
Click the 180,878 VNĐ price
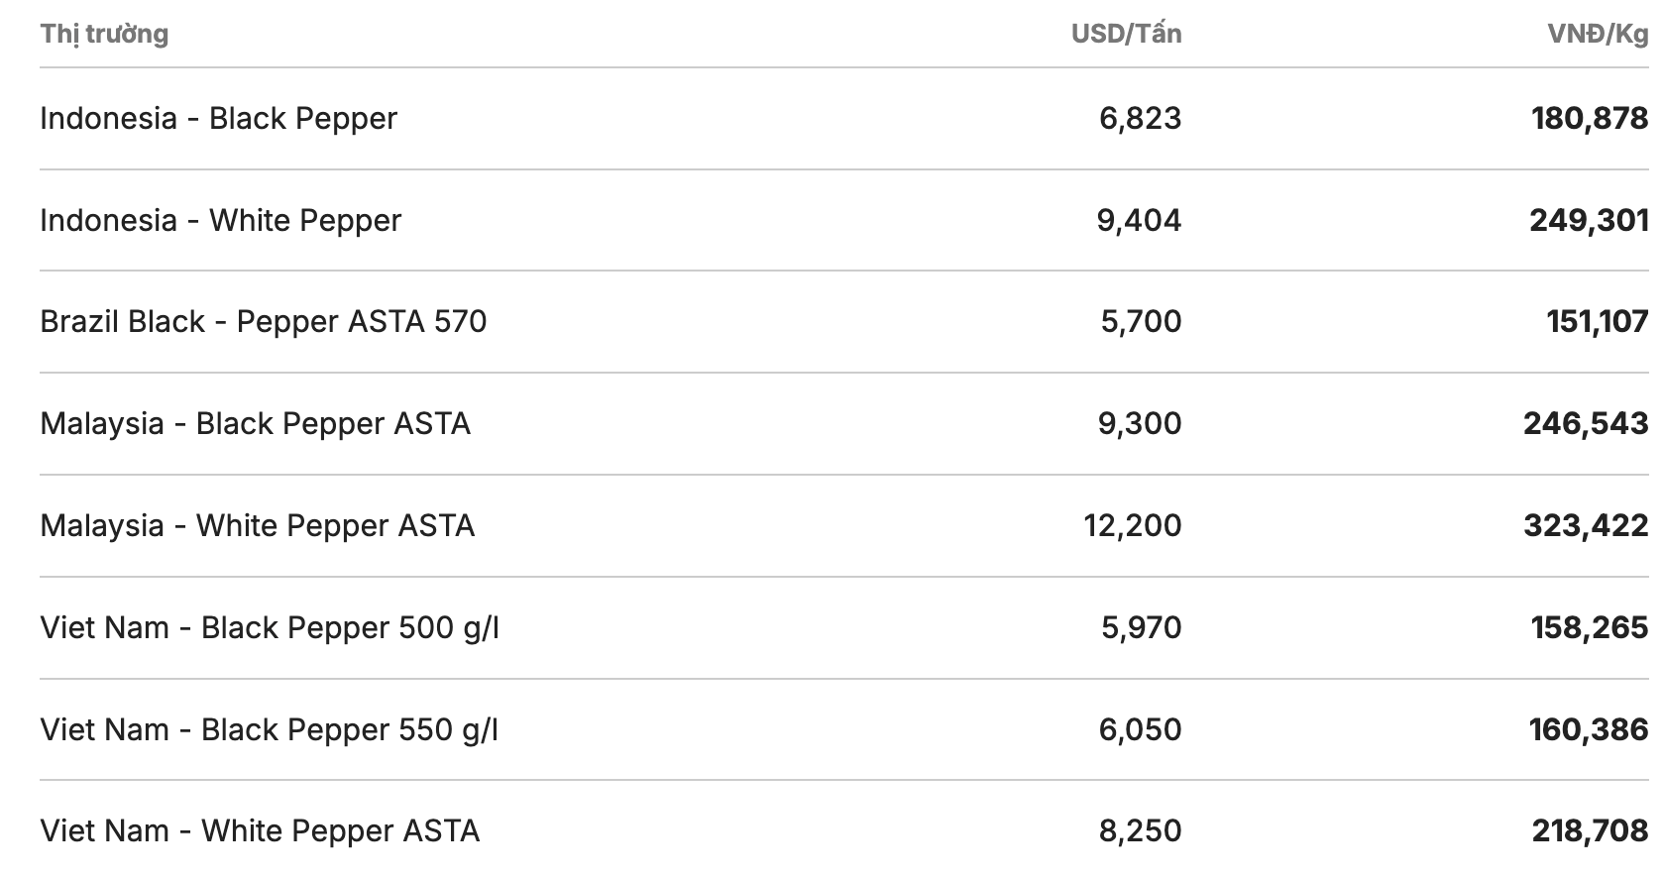pyautogui.click(x=1590, y=119)
